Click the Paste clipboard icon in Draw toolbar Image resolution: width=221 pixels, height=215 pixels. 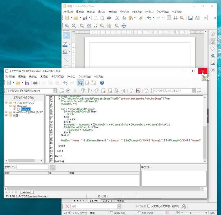[130, 18]
